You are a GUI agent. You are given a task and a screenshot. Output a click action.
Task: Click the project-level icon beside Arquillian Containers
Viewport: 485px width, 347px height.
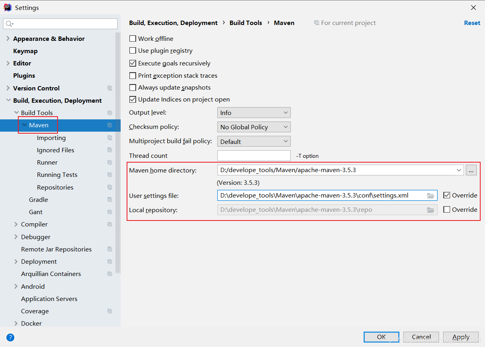coord(110,274)
